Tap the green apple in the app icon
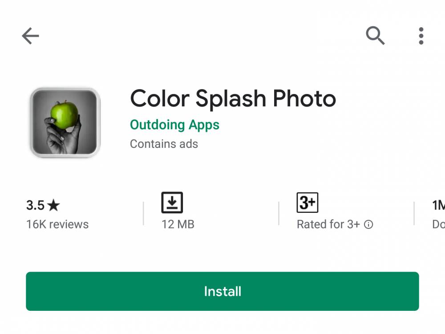Image resolution: width=445 pixels, height=334 pixels. tap(65, 114)
